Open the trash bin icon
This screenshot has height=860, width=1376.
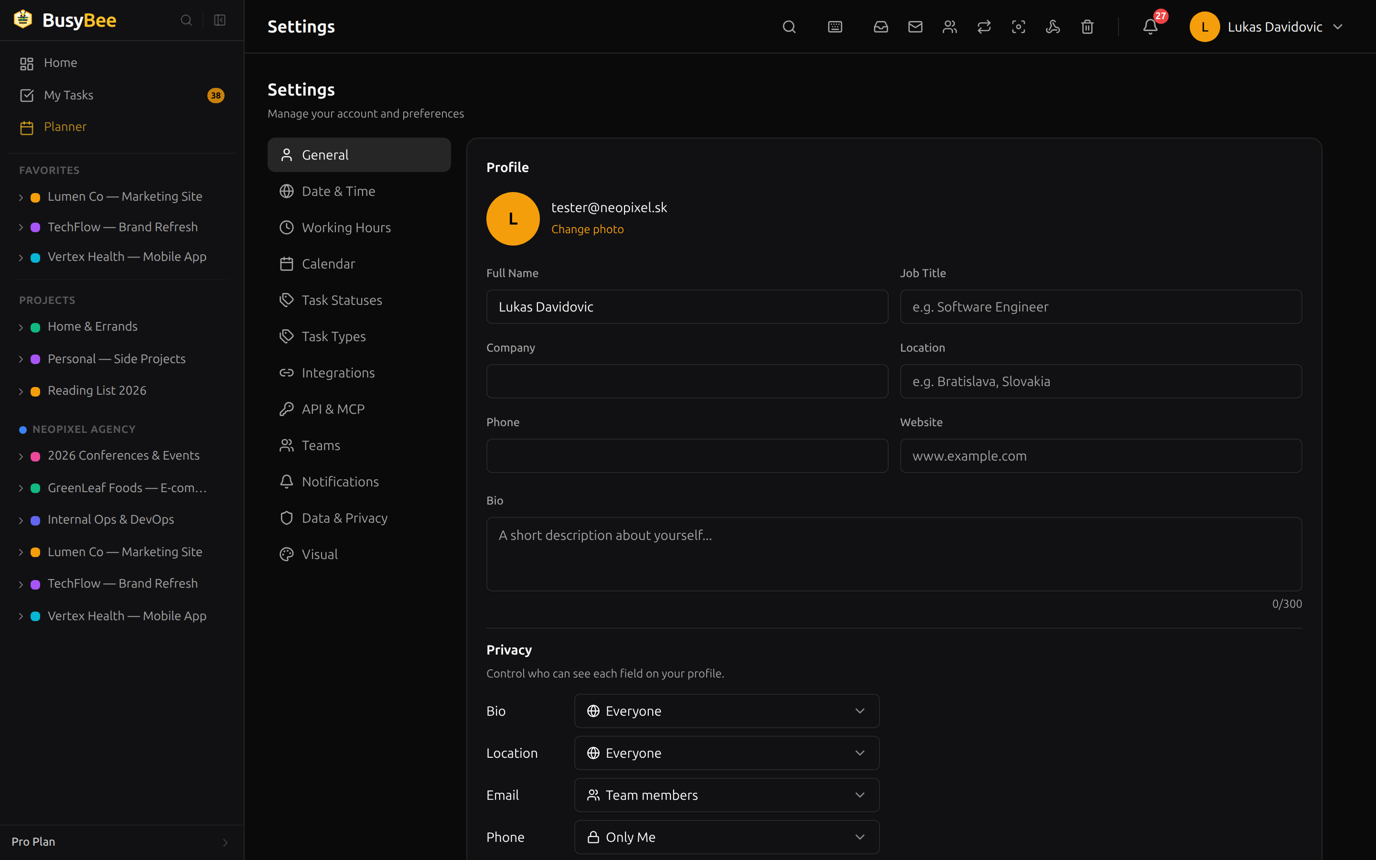[1087, 27]
